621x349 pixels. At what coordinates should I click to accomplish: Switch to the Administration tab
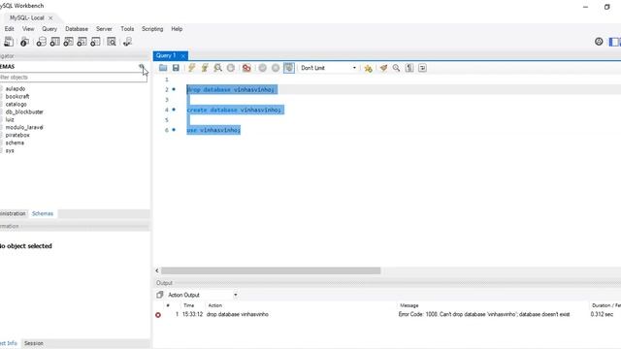click(x=13, y=213)
